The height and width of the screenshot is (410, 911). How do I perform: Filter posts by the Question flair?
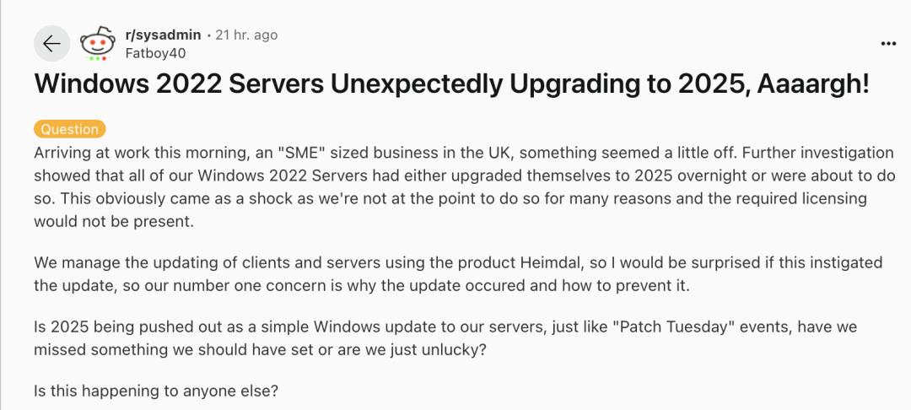coord(70,129)
